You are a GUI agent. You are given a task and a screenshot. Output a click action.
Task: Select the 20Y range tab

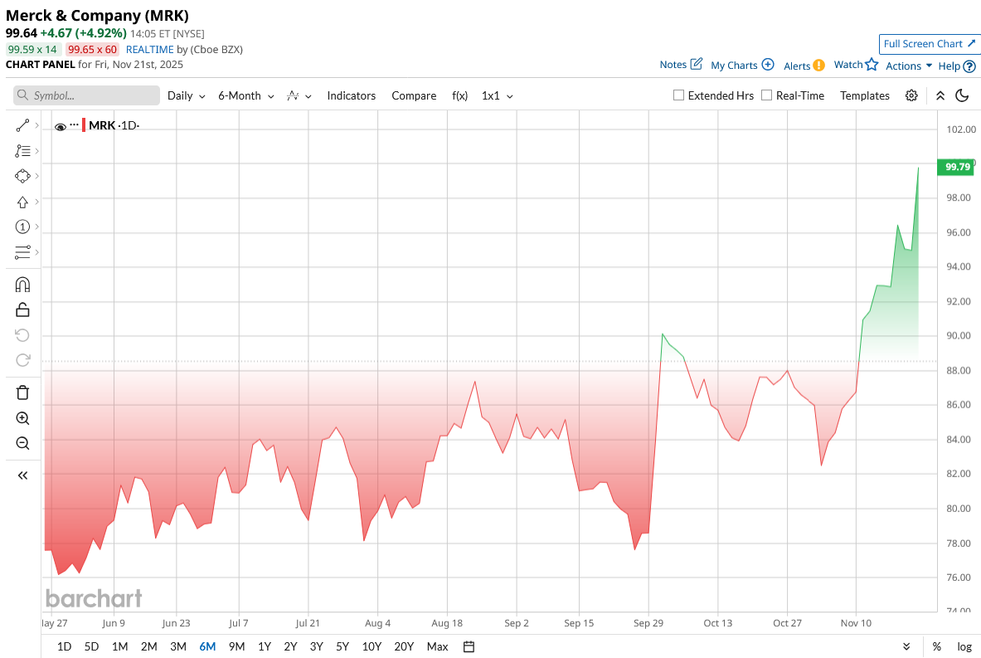pyautogui.click(x=404, y=646)
